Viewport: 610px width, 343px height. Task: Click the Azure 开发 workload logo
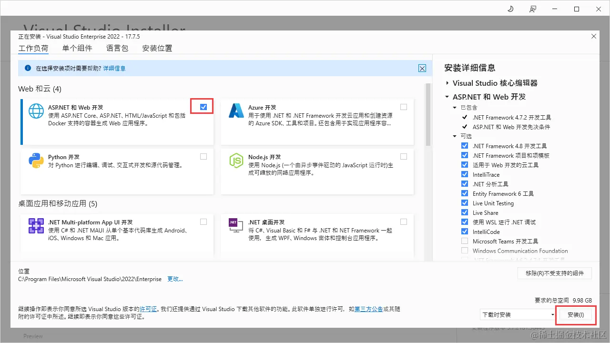click(236, 111)
